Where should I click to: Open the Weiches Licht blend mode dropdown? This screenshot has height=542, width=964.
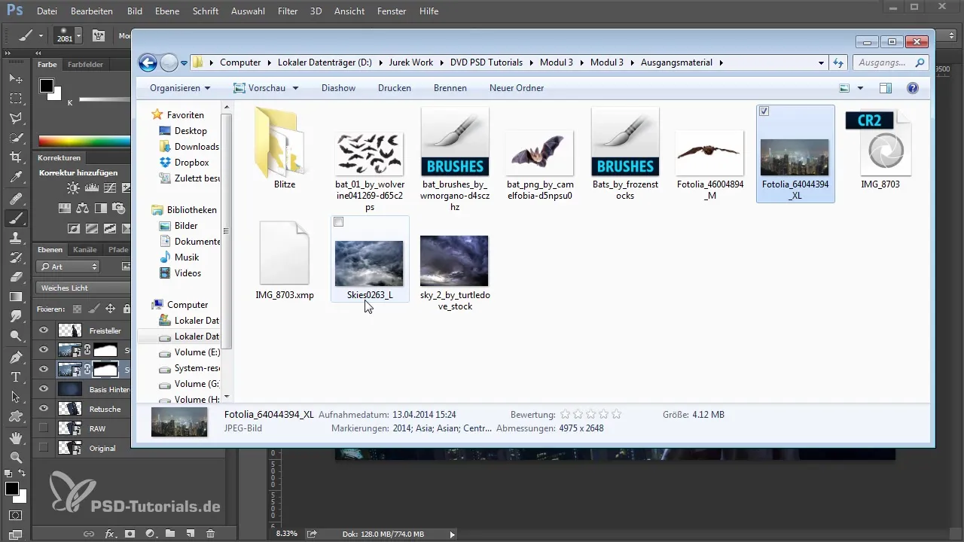tap(81, 288)
